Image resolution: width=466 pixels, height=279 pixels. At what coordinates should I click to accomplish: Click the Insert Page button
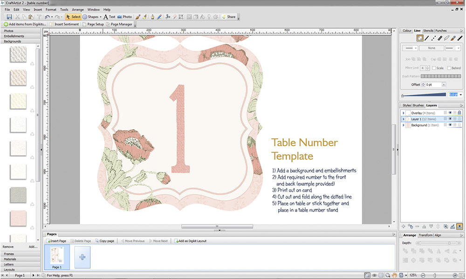pyautogui.click(x=56, y=241)
